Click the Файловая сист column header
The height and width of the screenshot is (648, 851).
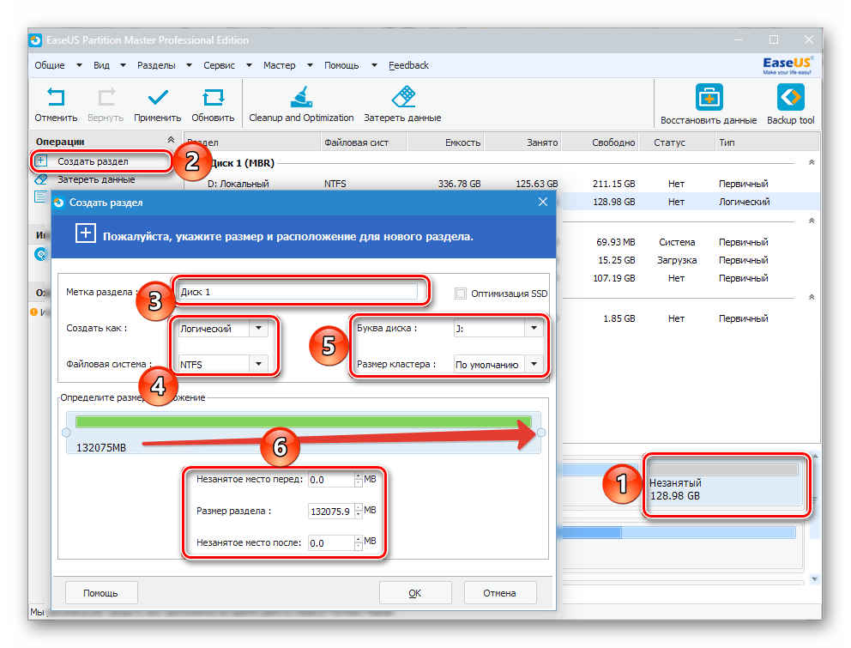click(x=363, y=142)
